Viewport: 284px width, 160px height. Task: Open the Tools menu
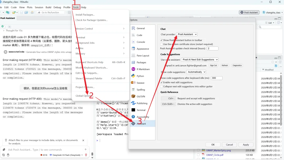(x=76, y=7)
